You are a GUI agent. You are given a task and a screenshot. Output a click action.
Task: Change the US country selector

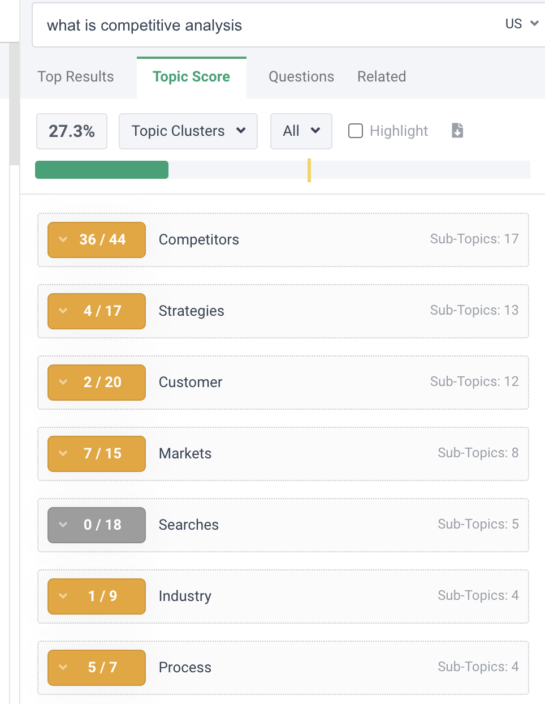521,24
